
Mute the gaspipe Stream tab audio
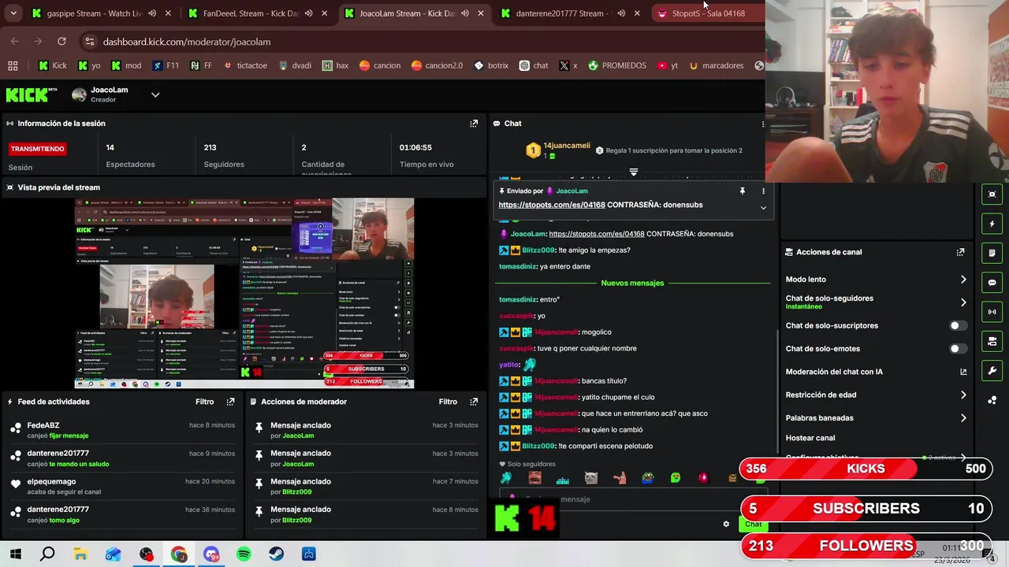[152, 13]
